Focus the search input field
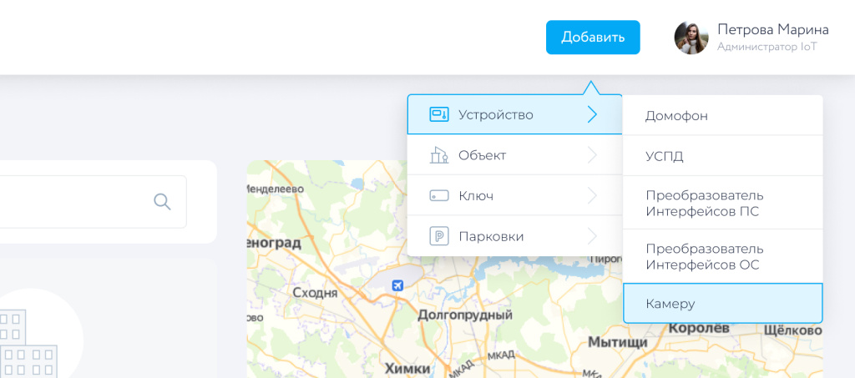The height and width of the screenshot is (378, 855). [75, 201]
